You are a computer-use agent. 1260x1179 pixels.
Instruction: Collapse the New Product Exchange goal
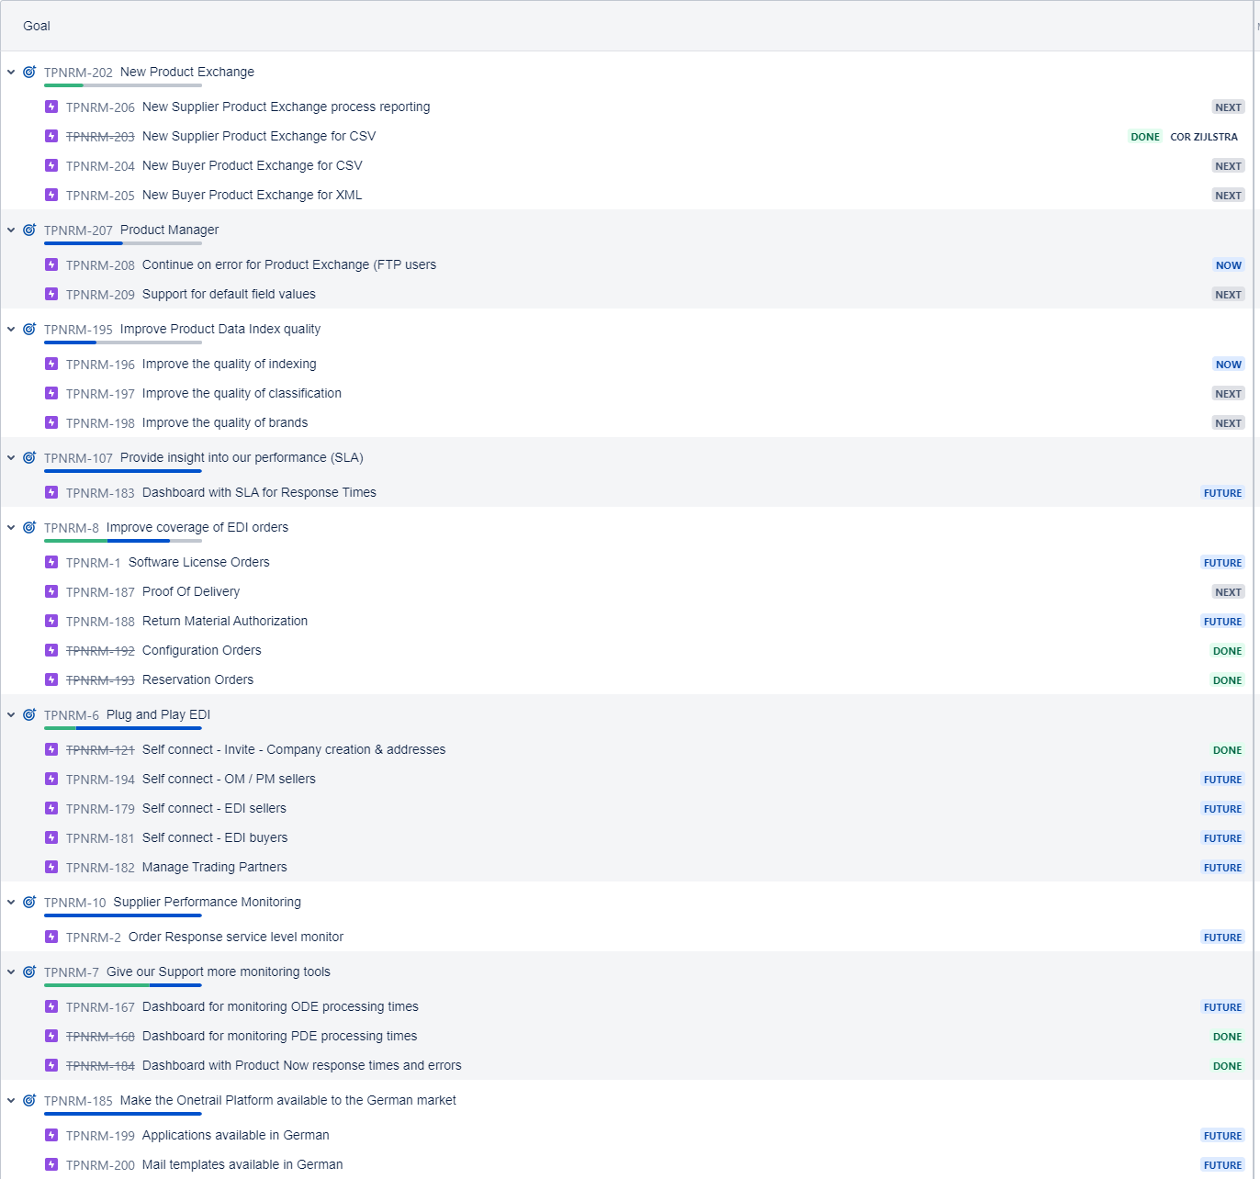[11, 72]
